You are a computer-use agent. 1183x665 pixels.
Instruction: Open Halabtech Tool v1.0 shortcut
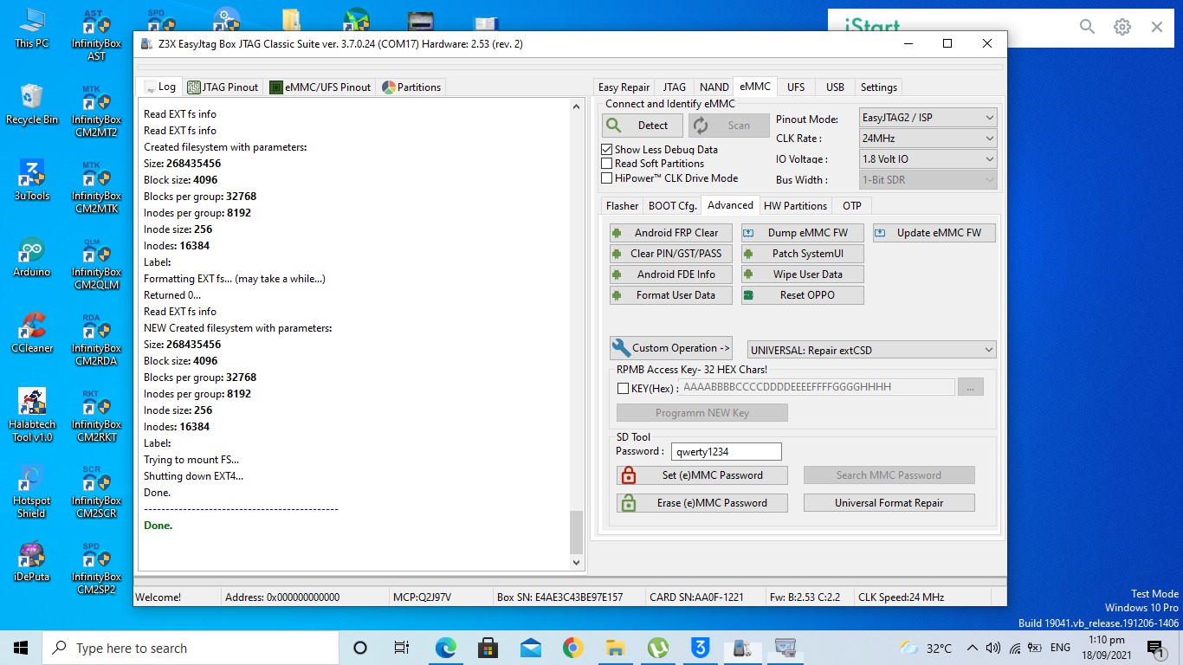tap(32, 415)
